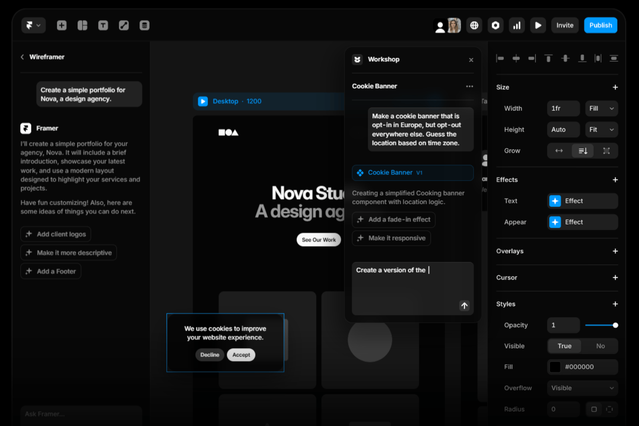Click the Radius value field
639x426 pixels.
pos(563,409)
